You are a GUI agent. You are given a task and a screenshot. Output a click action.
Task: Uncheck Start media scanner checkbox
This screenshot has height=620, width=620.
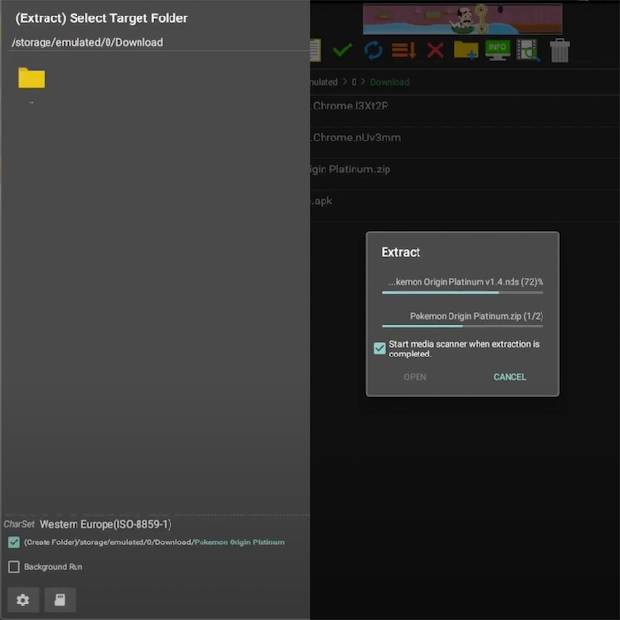(x=379, y=348)
